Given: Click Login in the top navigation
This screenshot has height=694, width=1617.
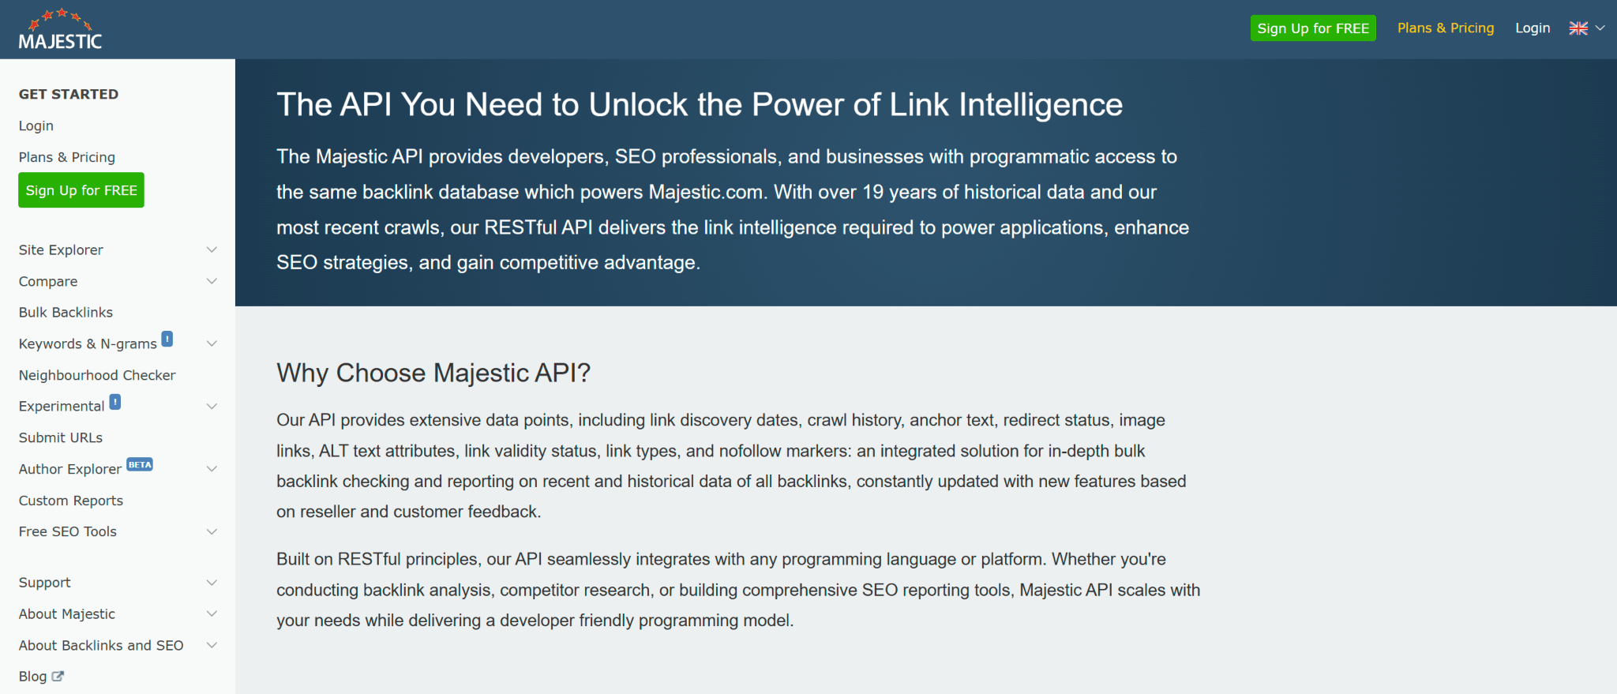Looking at the screenshot, I should pyautogui.click(x=1533, y=28).
